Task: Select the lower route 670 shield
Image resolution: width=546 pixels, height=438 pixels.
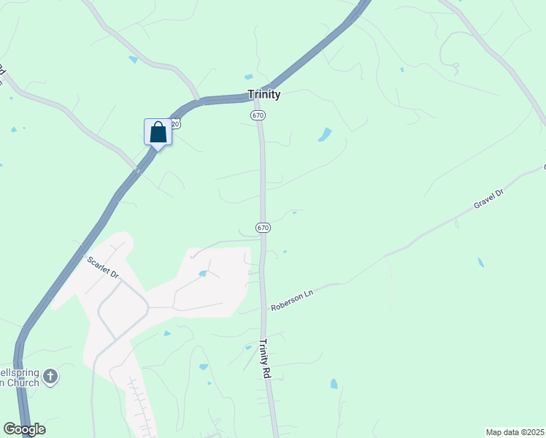Action: point(263,228)
